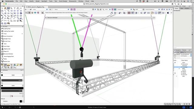Select the Hoist tool

[x=5, y=44]
